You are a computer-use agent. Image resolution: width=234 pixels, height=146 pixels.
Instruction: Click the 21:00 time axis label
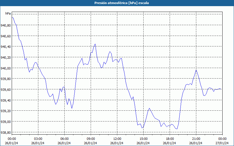click(196, 139)
